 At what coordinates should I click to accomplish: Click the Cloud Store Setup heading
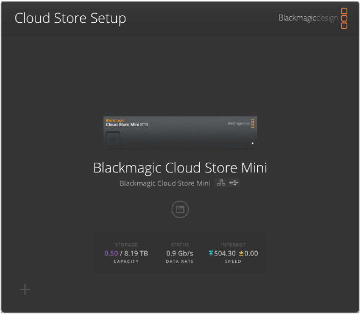pyautogui.click(x=70, y=18)
